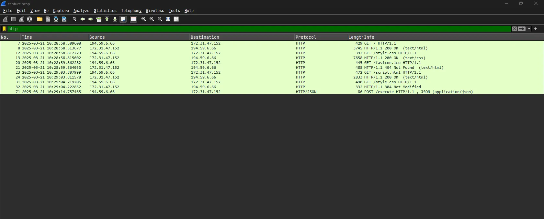
Task: Toggle packet colorization button
Action: pyautogui.click(x=133, y=19)
